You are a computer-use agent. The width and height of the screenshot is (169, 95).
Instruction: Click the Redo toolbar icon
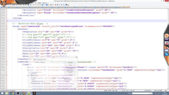pyautogui.click(x=26, y=5)
